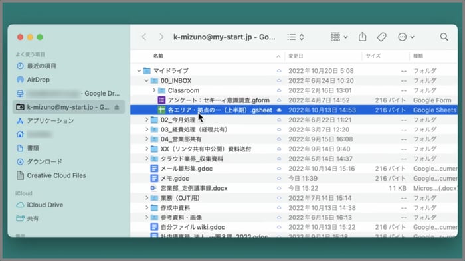Click the Word docx file icon
The image size is (465, 261).
point(153,188)
